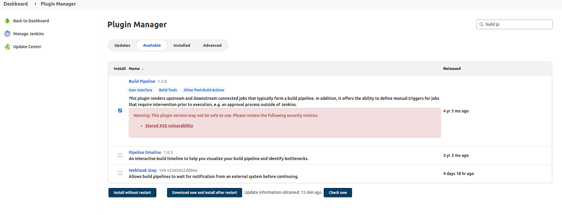Click the '3 yr 3 mo ago' release date
The height and width of the screenshot is (215, 562).
[x=456, y=155]
